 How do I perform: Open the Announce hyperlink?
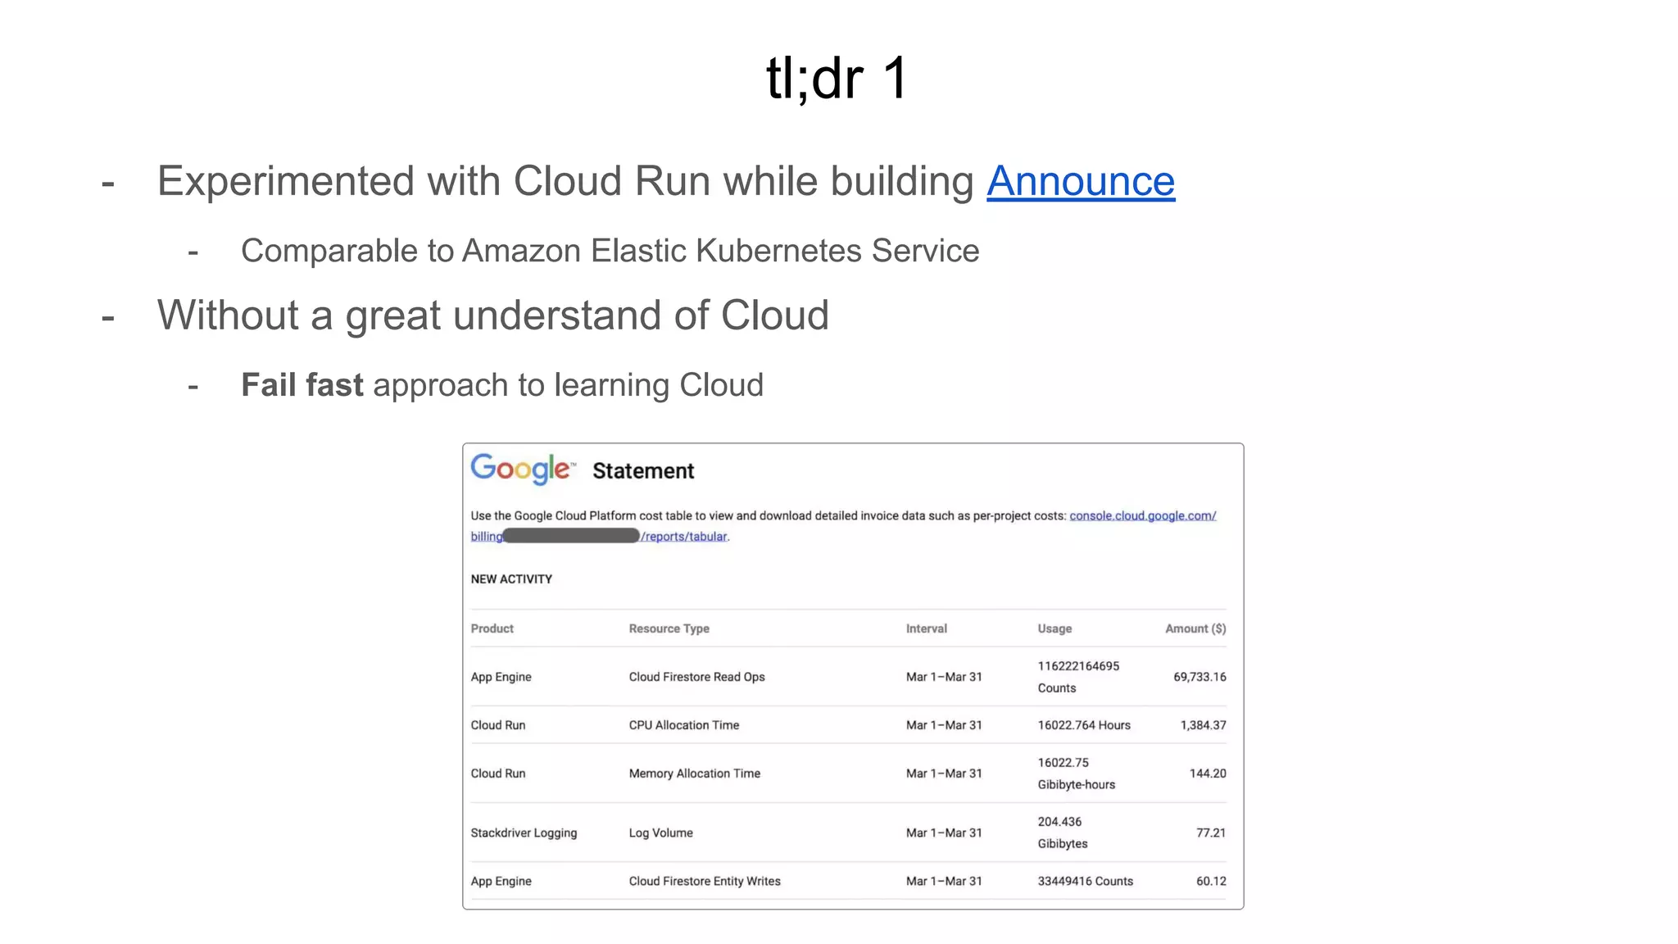click(1080, 181)
